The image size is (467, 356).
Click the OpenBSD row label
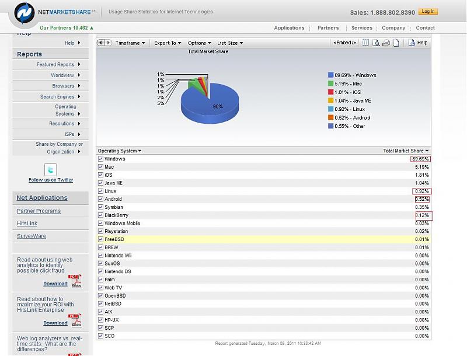pos(115,295)
